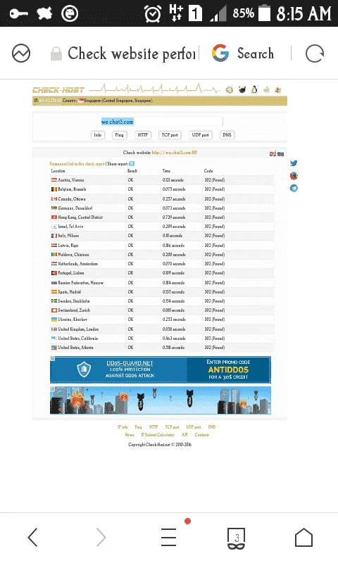The image size is (338, 563).
Task: Open the footer News link
Action: (x=130, y=435)
